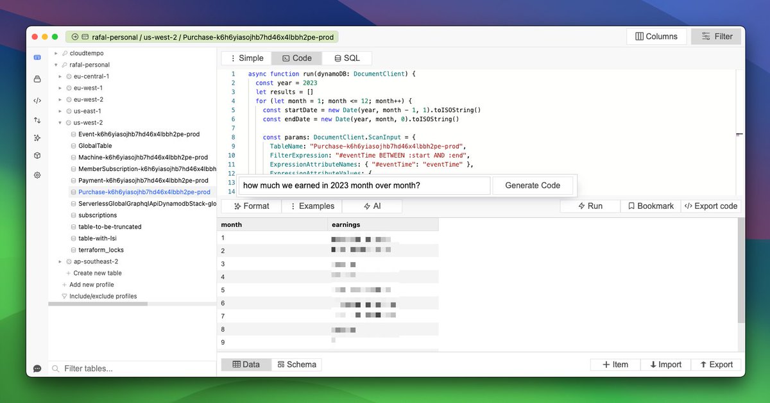This screenshot has height=403, width=770.
Task: Switch to Code query tab
Action: coord(296,58)
